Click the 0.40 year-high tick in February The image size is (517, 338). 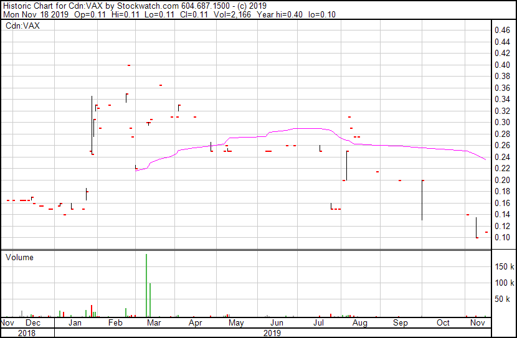pyautogui.click(x=129, y=65)
